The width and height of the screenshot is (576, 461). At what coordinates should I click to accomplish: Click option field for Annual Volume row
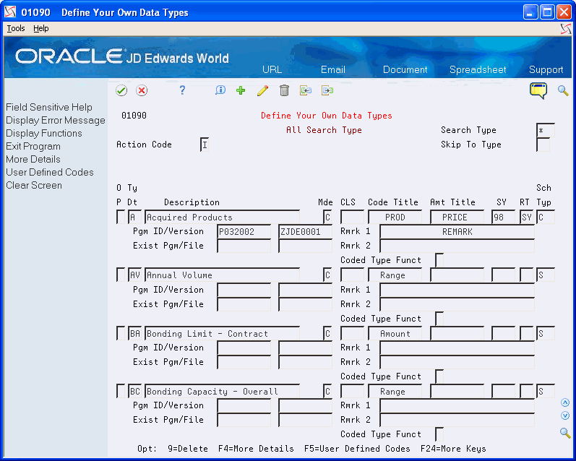121,275
